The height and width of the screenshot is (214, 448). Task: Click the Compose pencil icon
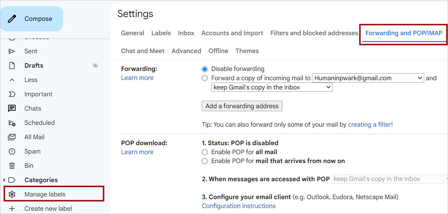pyautogui.click(x=12, y=19)
